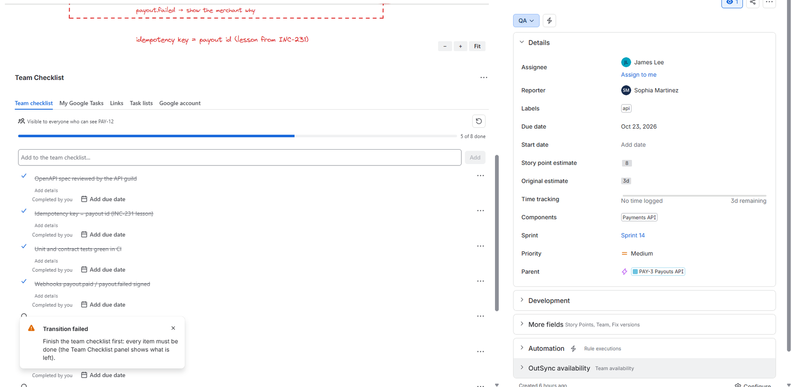This screenshot has height=387, width=792.
Task: Zoom out the whiteboard with minus button
Action: tap(445, 46)
